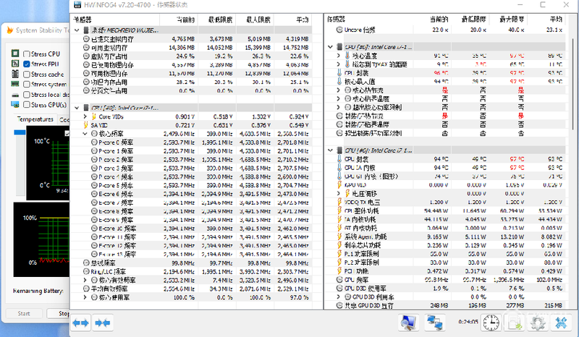Click the disk drive icon beside Stress local

[15, 95]
